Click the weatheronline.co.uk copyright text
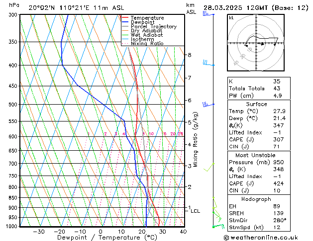 coord(261,238)
